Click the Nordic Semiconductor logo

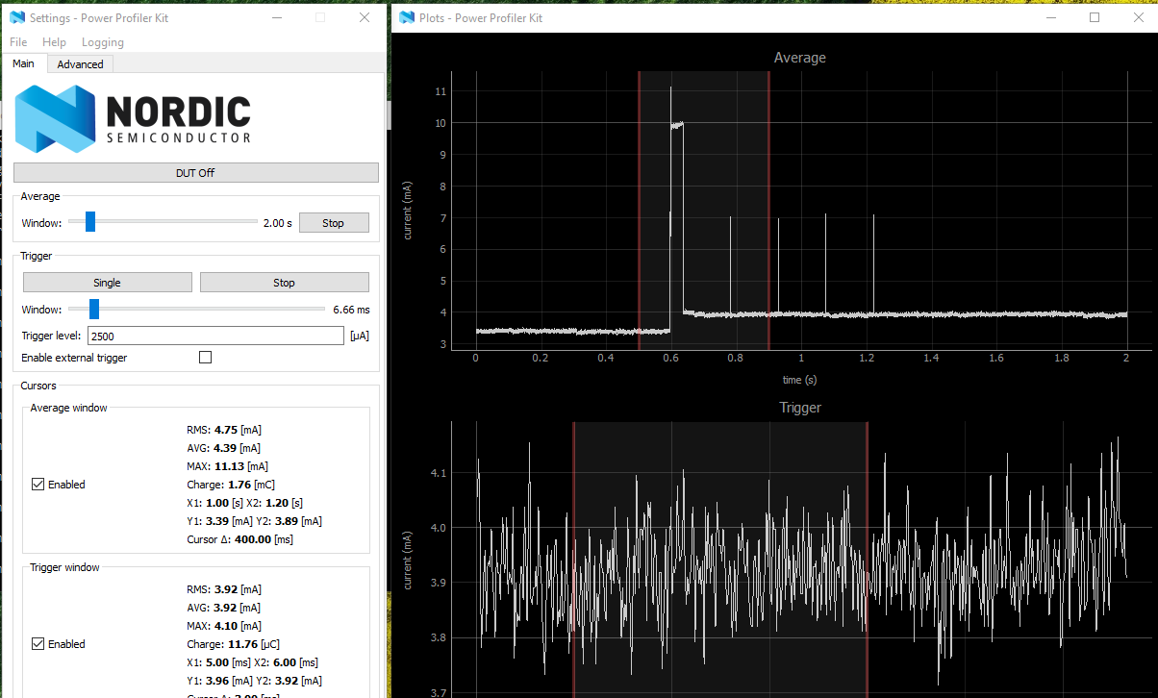133,118
